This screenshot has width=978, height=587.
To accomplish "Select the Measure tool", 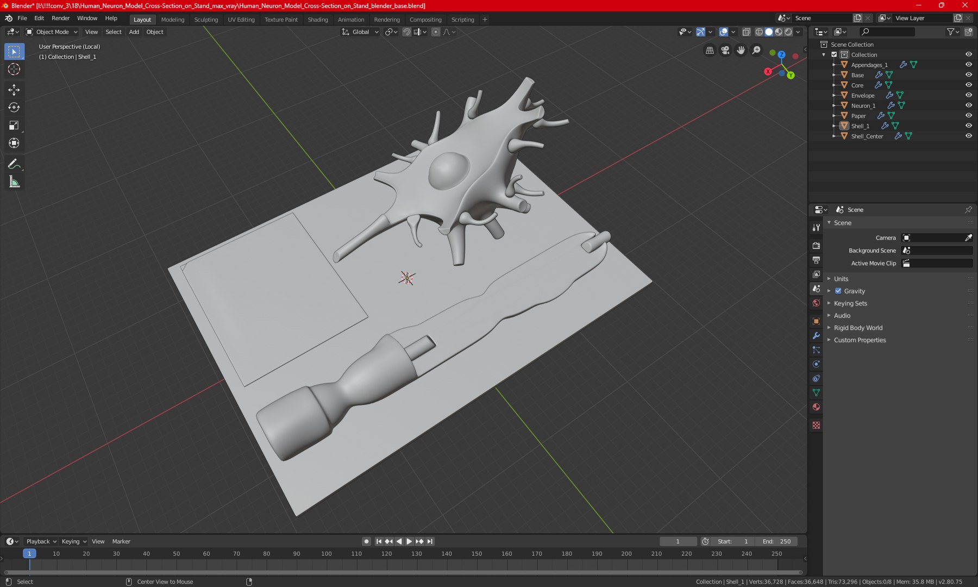I will [x=14, y=182].
